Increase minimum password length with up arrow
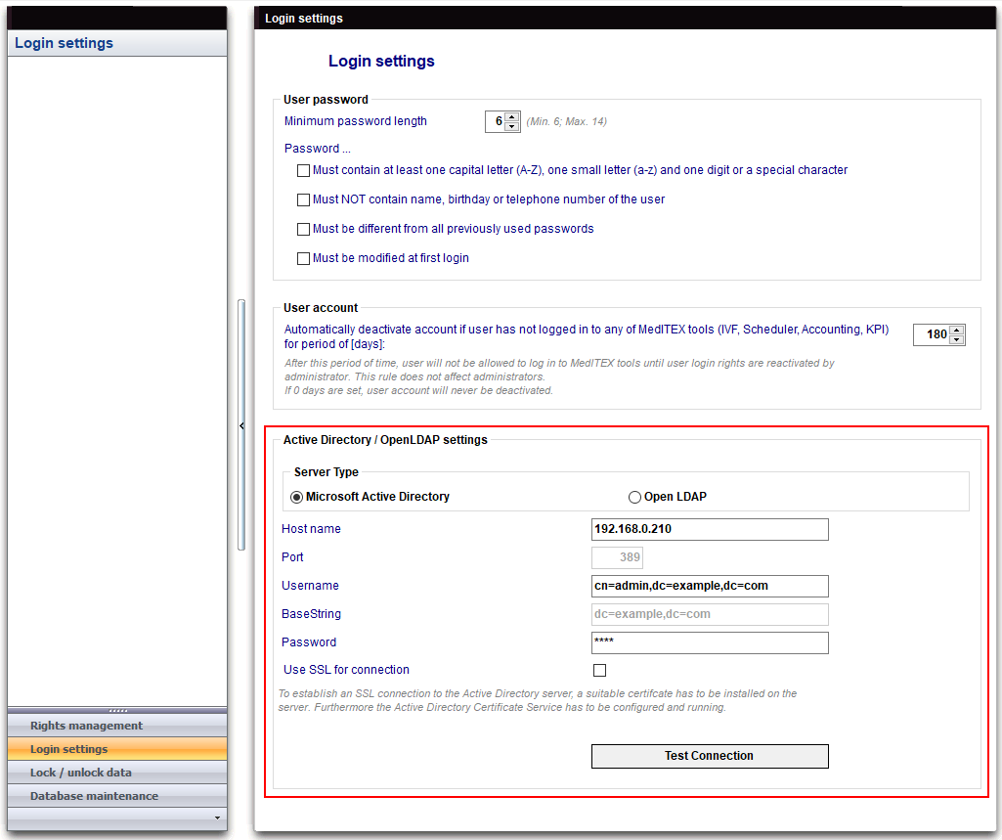 tap(512, 117)
